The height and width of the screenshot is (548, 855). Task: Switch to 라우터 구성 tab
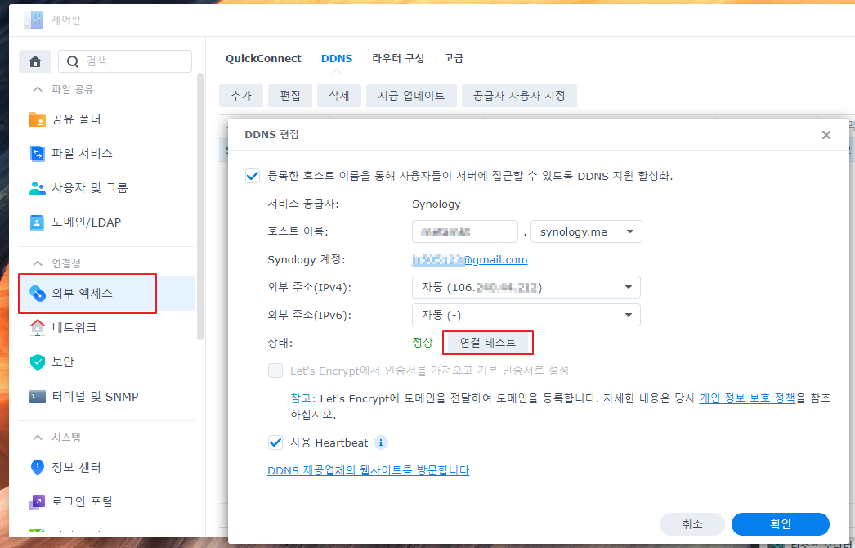click(398, 58)
